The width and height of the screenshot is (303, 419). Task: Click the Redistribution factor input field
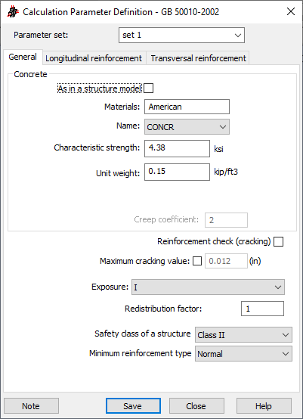[262, 309]
